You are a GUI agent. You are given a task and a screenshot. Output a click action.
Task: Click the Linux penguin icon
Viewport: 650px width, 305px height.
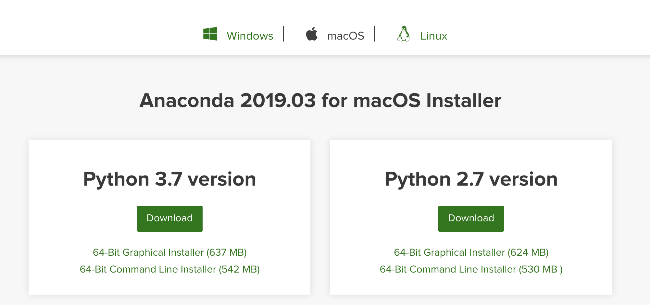pyautogui.click(x=404, y=34)
